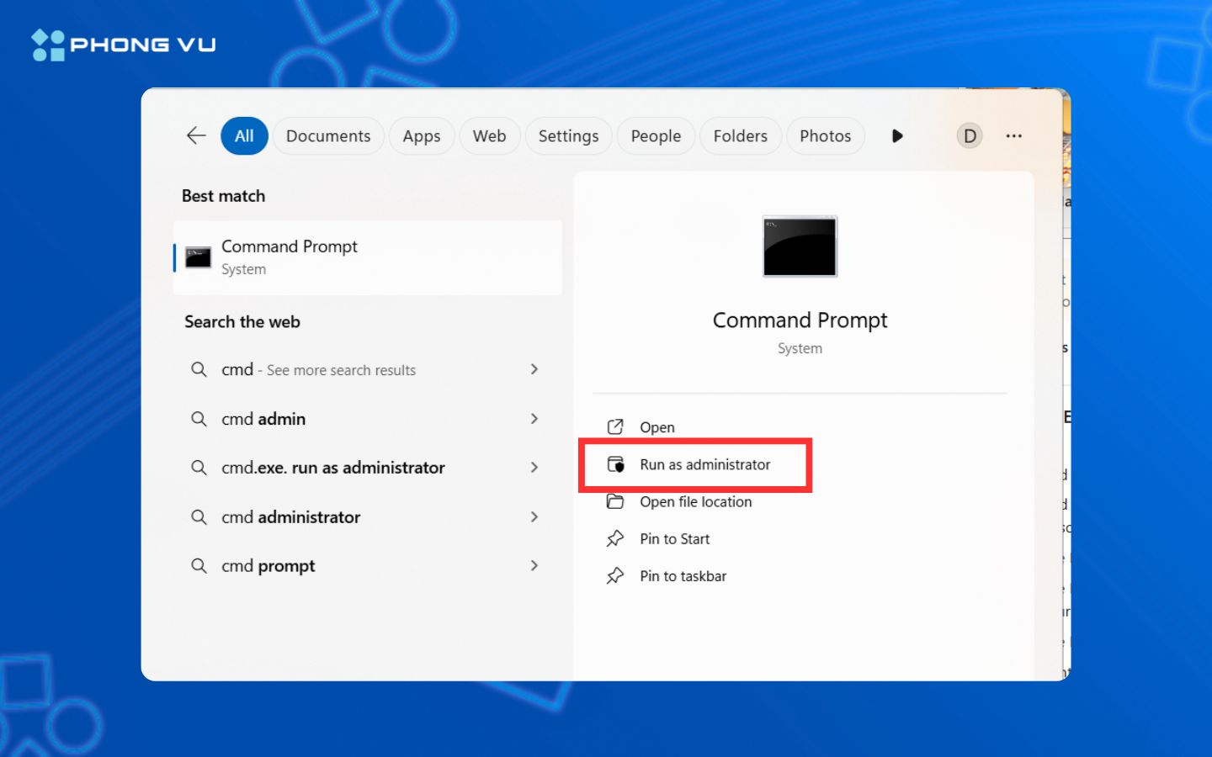Select the Documents filter tab
1212x757 pixels.
[x=327, y=136]
